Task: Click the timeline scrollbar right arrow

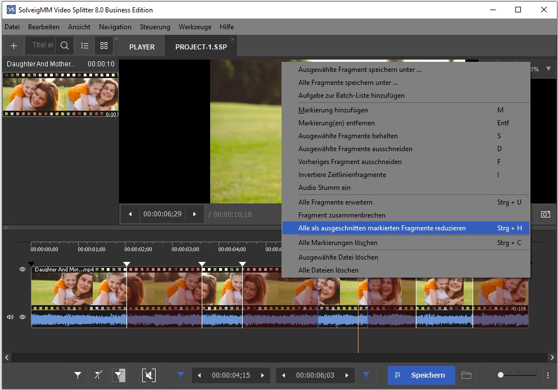Action: (x=552, y=357)
